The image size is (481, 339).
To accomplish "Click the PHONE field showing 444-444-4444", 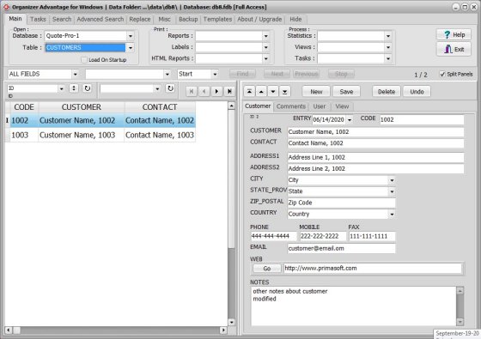I will tap(273, 236).
